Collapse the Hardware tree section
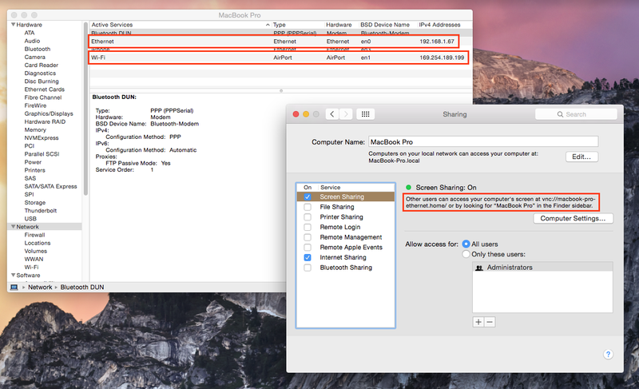Image resolution: width=639 pixels, height=389 pixels. (14, 25)
